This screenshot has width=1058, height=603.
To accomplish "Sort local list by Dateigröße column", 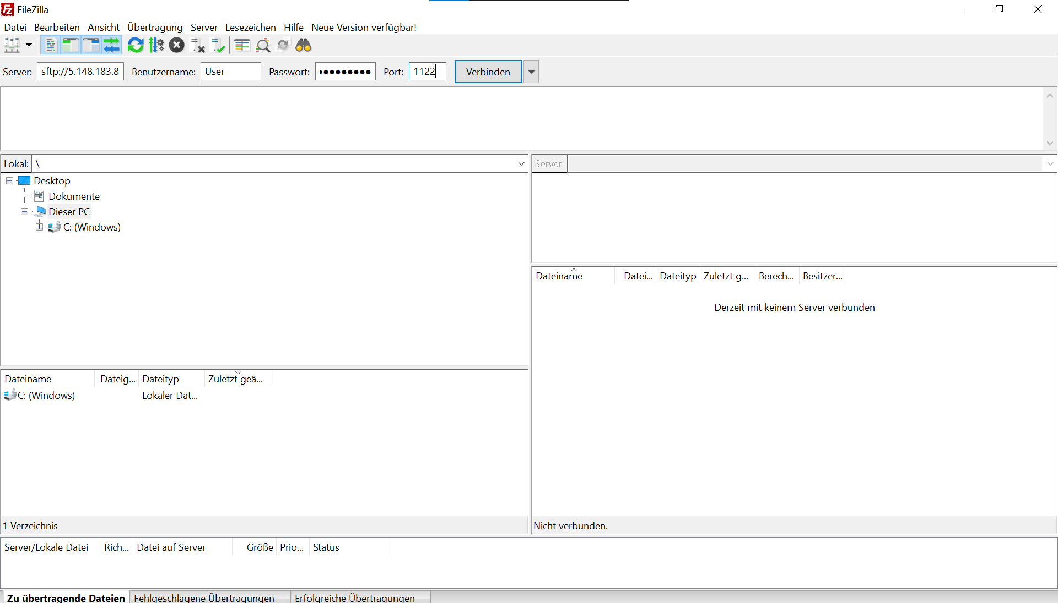I will (x=117, y=379).
